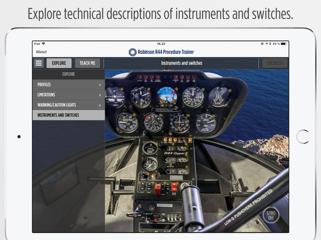Open the CHECKLIST button
This screenshot has height=240, width=321.
pos(274,63)
